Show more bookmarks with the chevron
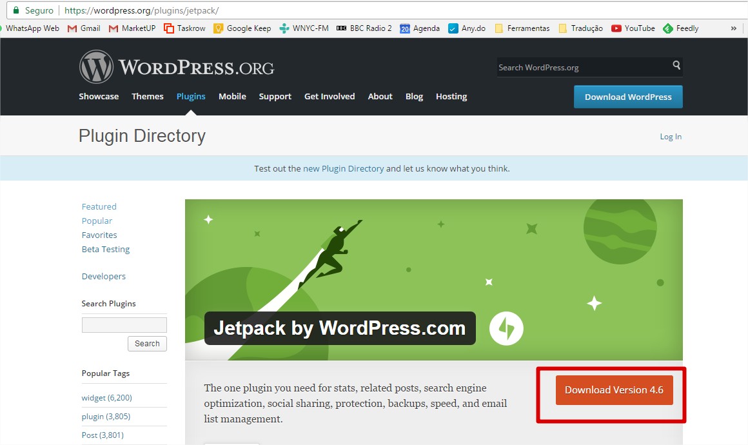 click(734, 28)
